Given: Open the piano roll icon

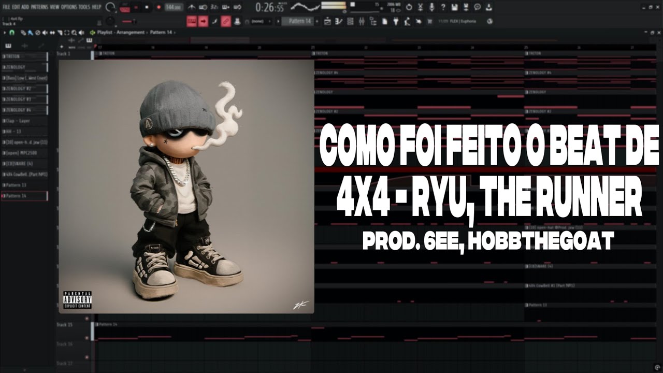Looking at the screenshot, I should 339,21.
